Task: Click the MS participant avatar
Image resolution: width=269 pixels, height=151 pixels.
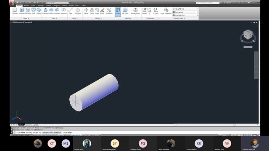Action: click(66, 143)
